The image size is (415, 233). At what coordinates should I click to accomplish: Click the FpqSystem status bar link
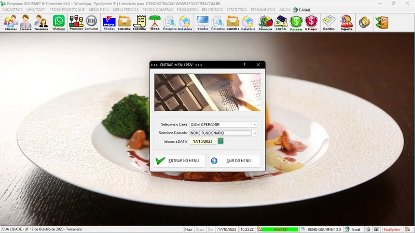pos(392,229)
